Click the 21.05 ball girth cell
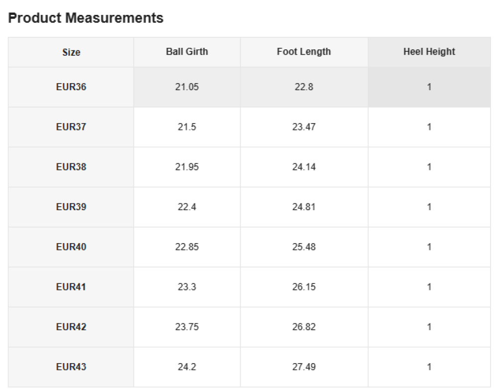Image resolution: width=498 pixels, height=389 pixels. pos(187,87)
